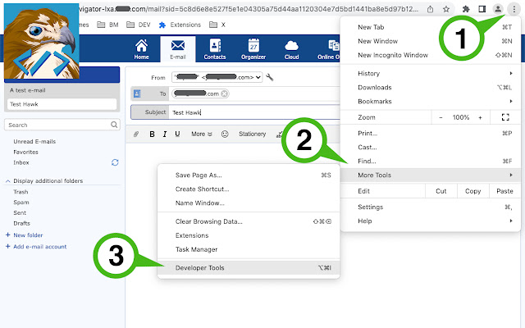Image resolution: width=525 pixels, height=328 pixels.
Task: Open the Cloud icon in the navigation bar
Action: coord(291,49)
